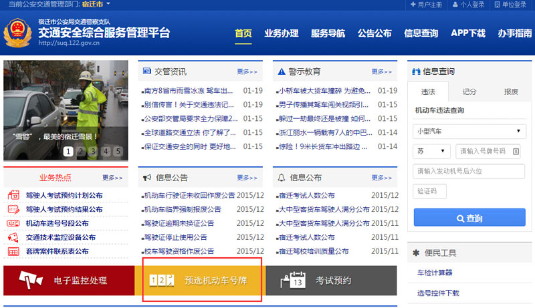Click the calendar icon beside 驾驶人考试预约计划公布

click(x=13, y=195)
